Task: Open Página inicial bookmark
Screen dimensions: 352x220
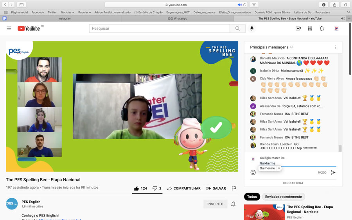Action: [x=20, y=13]
